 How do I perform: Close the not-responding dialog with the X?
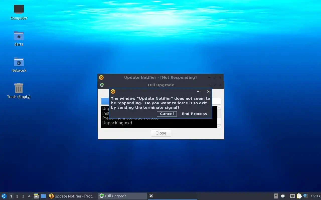(x=208, y=91)
